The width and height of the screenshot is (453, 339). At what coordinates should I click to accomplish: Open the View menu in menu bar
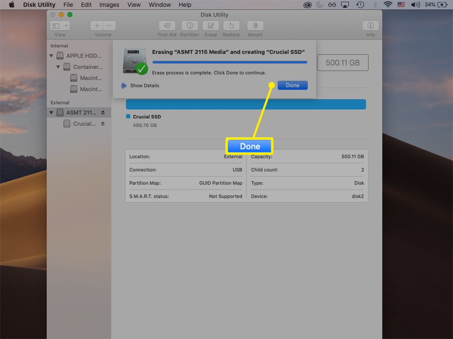pos(134,5)
